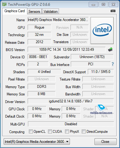Click the Release Date field 2012

[x=39, y=42]
